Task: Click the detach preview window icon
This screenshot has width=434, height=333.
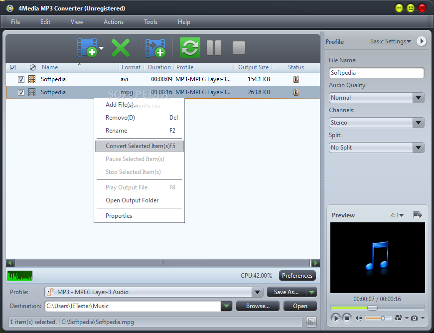Action: [418, 215]
